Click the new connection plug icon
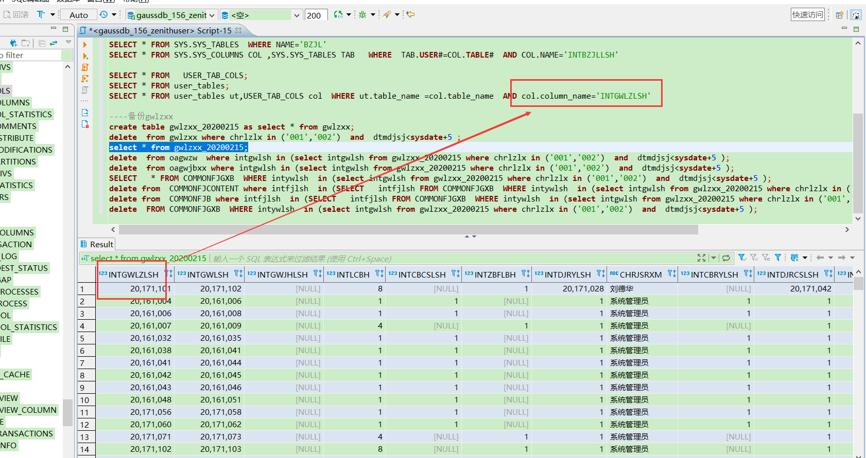866x458 pixels. click(13, 43)
